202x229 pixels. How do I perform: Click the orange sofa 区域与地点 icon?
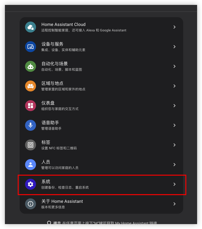pyautogui.click(x=31, y=86)
